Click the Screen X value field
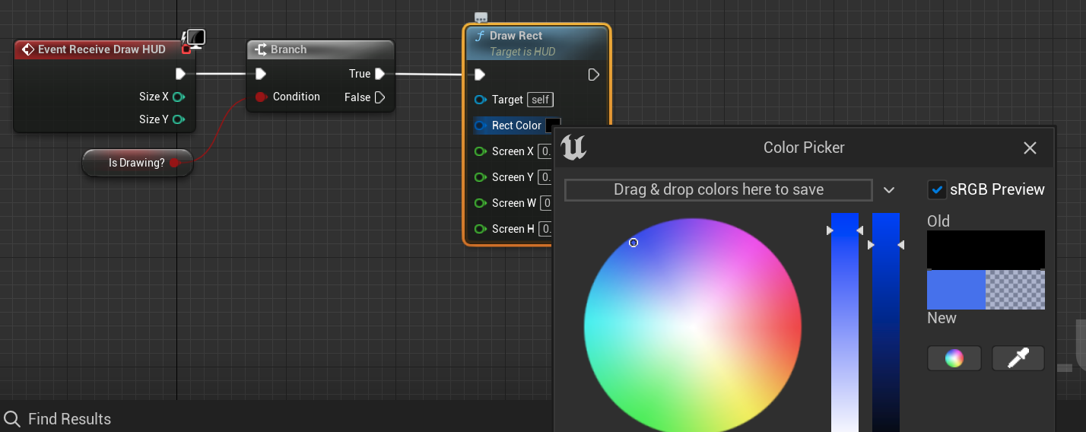The width and height of the screenshot is (1086, 432). tap(545, 151)
